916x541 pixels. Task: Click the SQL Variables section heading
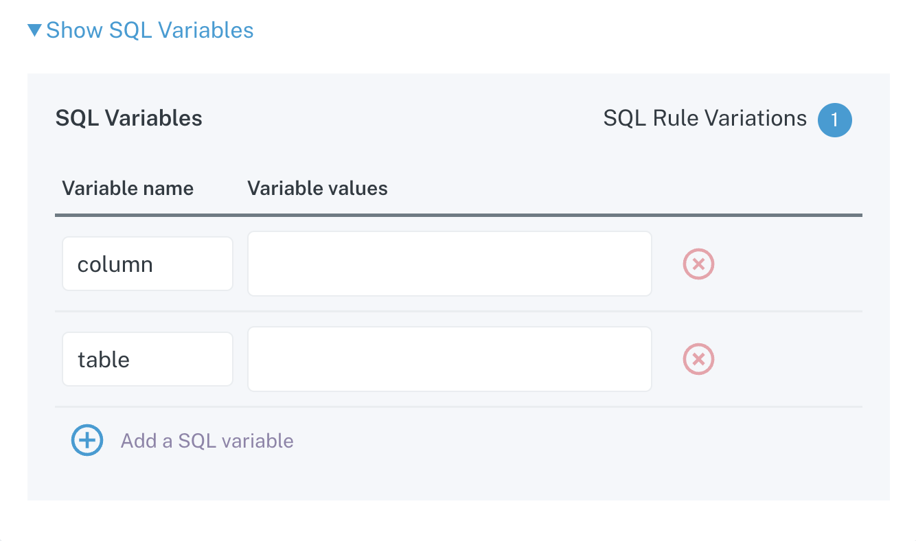(x=128, y=119)
